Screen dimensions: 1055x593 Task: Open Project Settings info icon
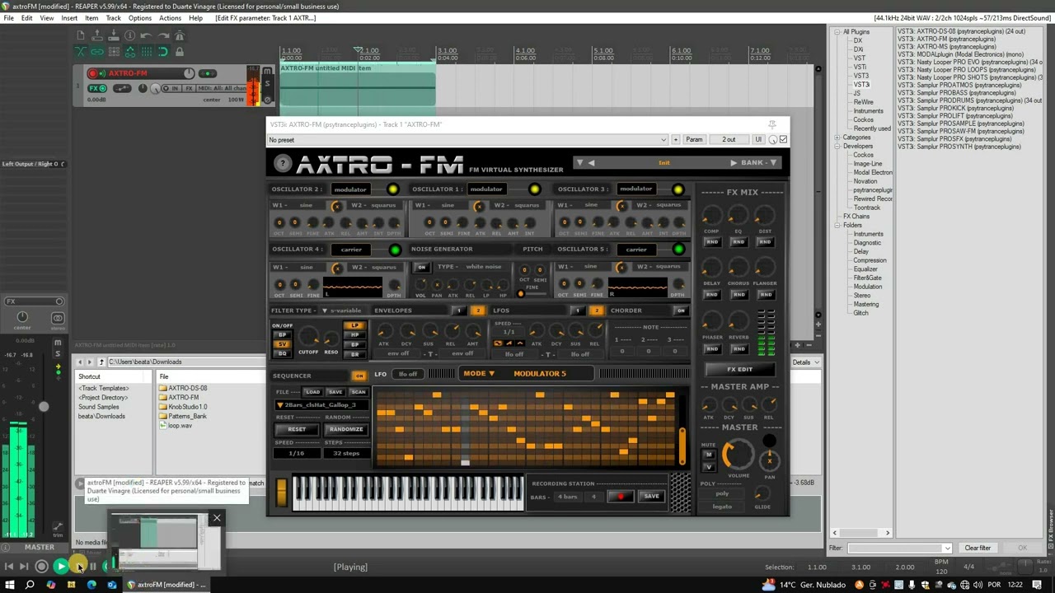coord(130,35)
